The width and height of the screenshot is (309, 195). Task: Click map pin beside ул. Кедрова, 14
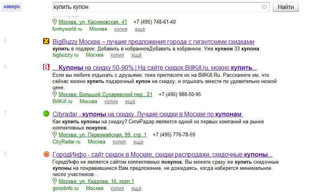point(54,181)
